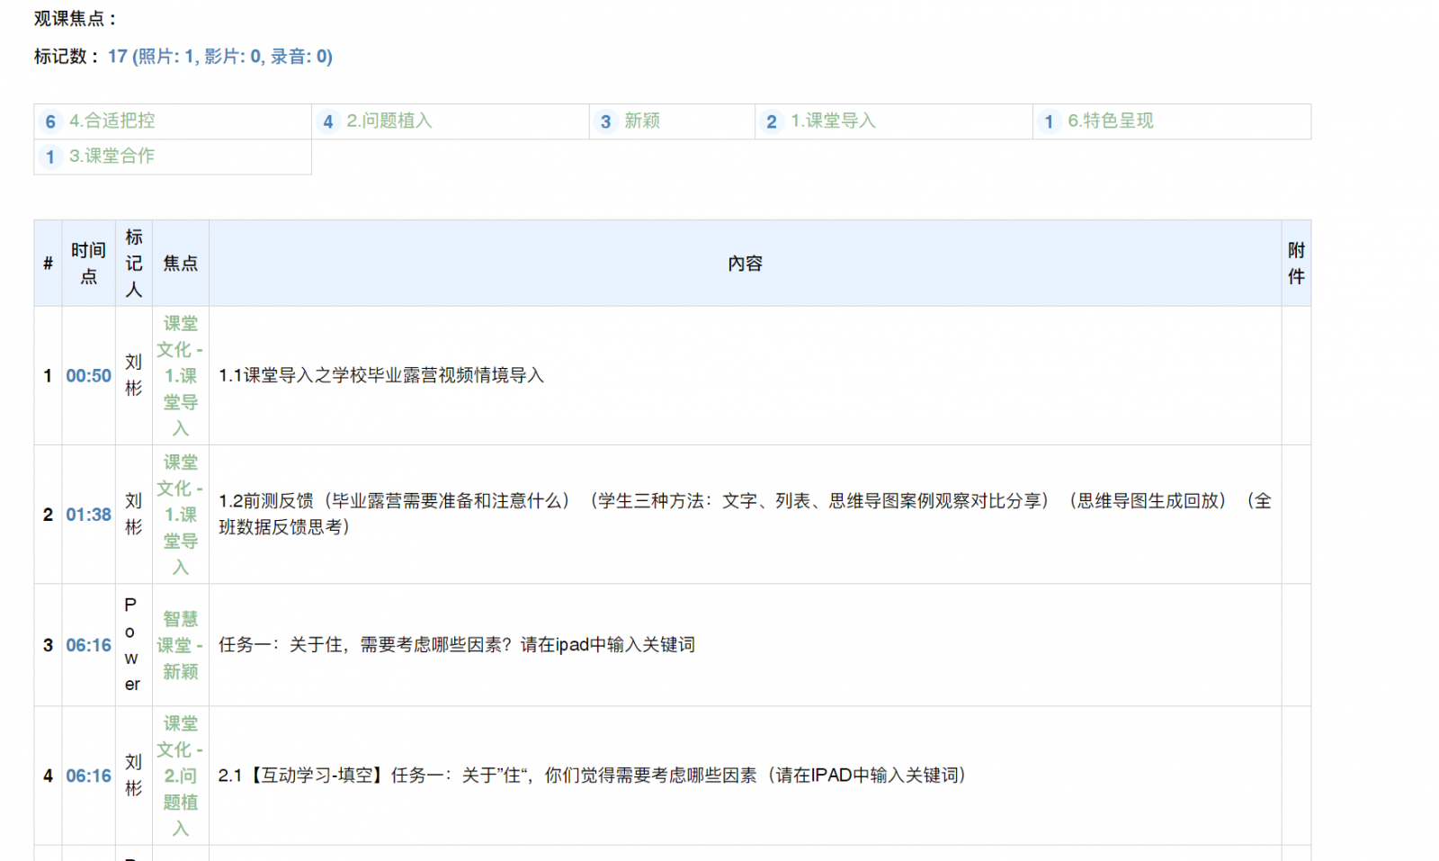1439x861 pixels.
Task: Open 课堂文化 - 2.问题植入 focus in row 4
Action: [x=180, y=776]
